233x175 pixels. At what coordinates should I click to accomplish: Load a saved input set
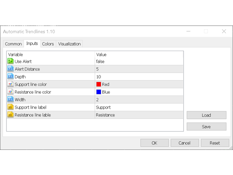206,115
